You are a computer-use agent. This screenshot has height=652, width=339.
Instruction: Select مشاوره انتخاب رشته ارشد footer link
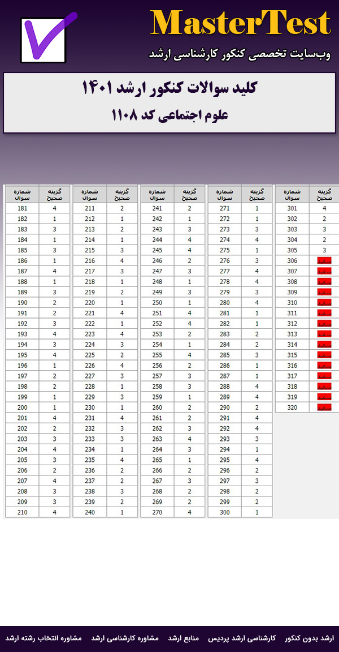pyautogui.click(x=44, y=638)
